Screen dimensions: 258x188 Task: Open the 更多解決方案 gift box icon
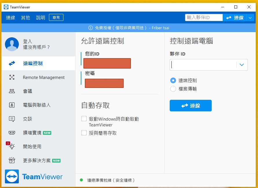[12, 161]
